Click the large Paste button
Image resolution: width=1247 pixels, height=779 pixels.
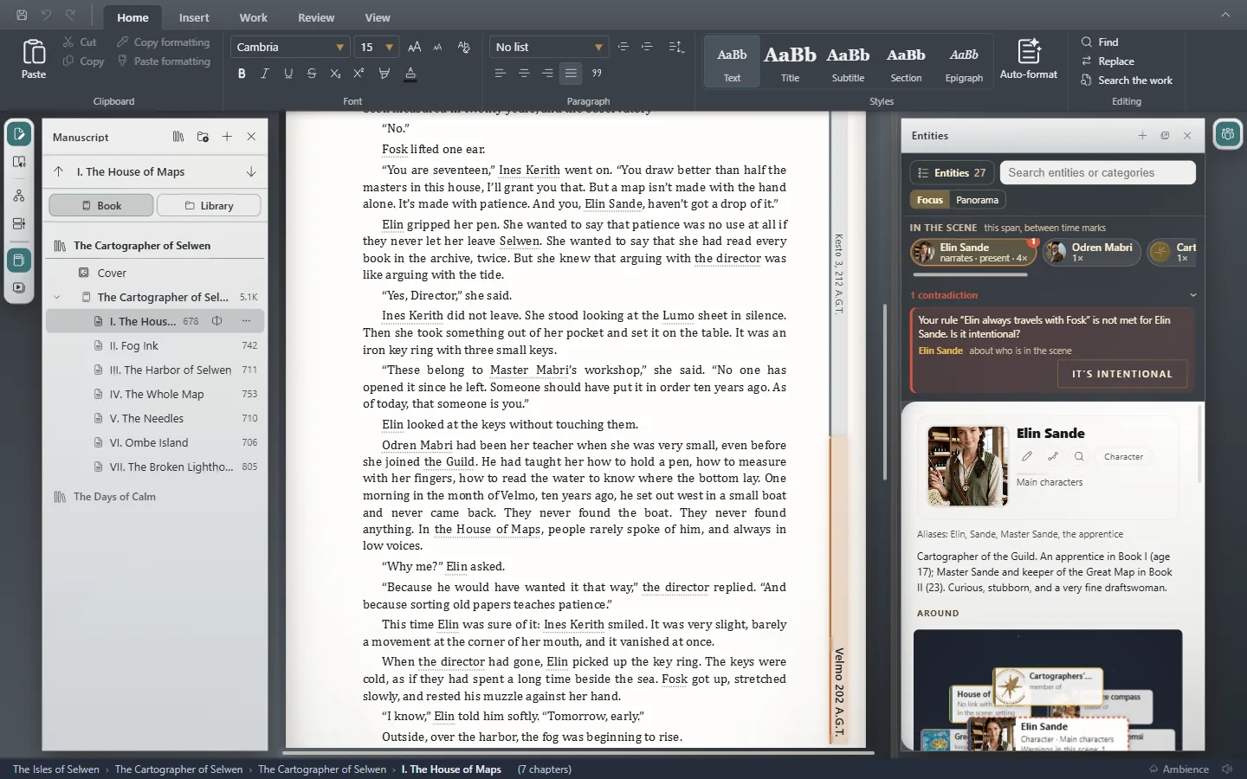pos(34,59)
